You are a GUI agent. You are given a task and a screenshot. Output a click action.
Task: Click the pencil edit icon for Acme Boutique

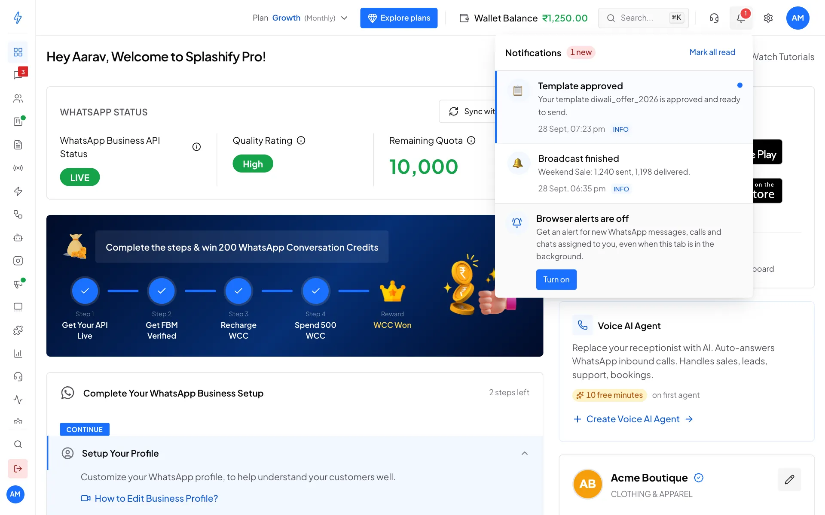coord(789,479)
